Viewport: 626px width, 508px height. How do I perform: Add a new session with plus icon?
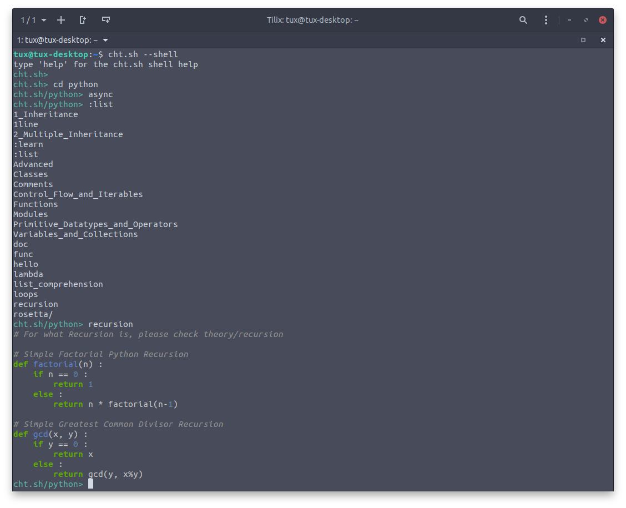point(61,20)
